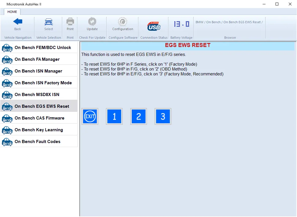297x217 pixels.
Task: Click the Print printer icon
Action: (70, 21)
